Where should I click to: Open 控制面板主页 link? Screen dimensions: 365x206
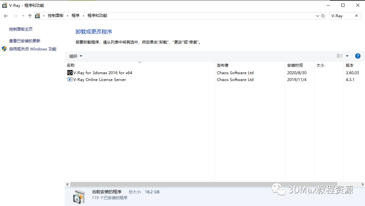point(21,29)
